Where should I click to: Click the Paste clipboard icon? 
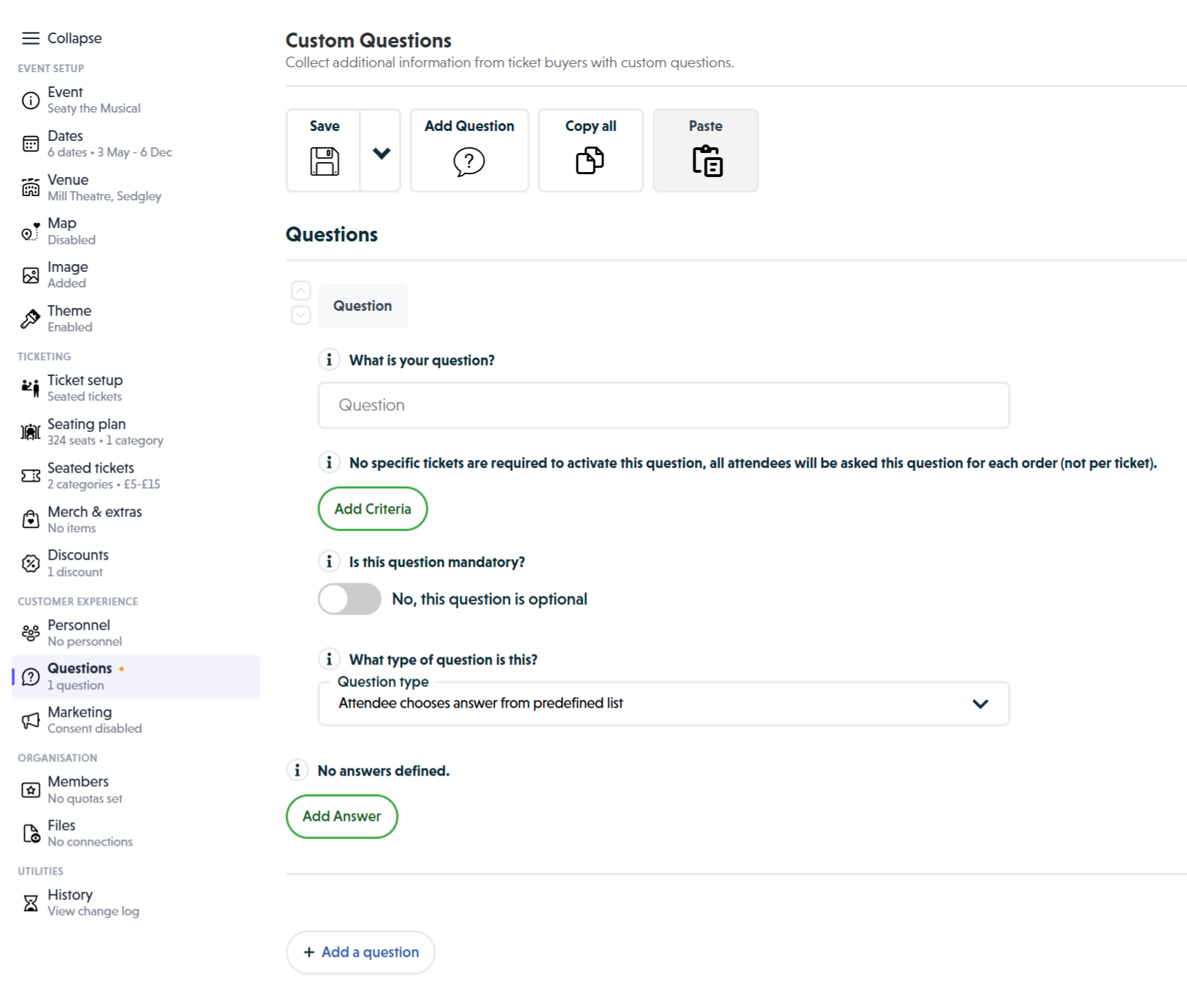[705, 161]
